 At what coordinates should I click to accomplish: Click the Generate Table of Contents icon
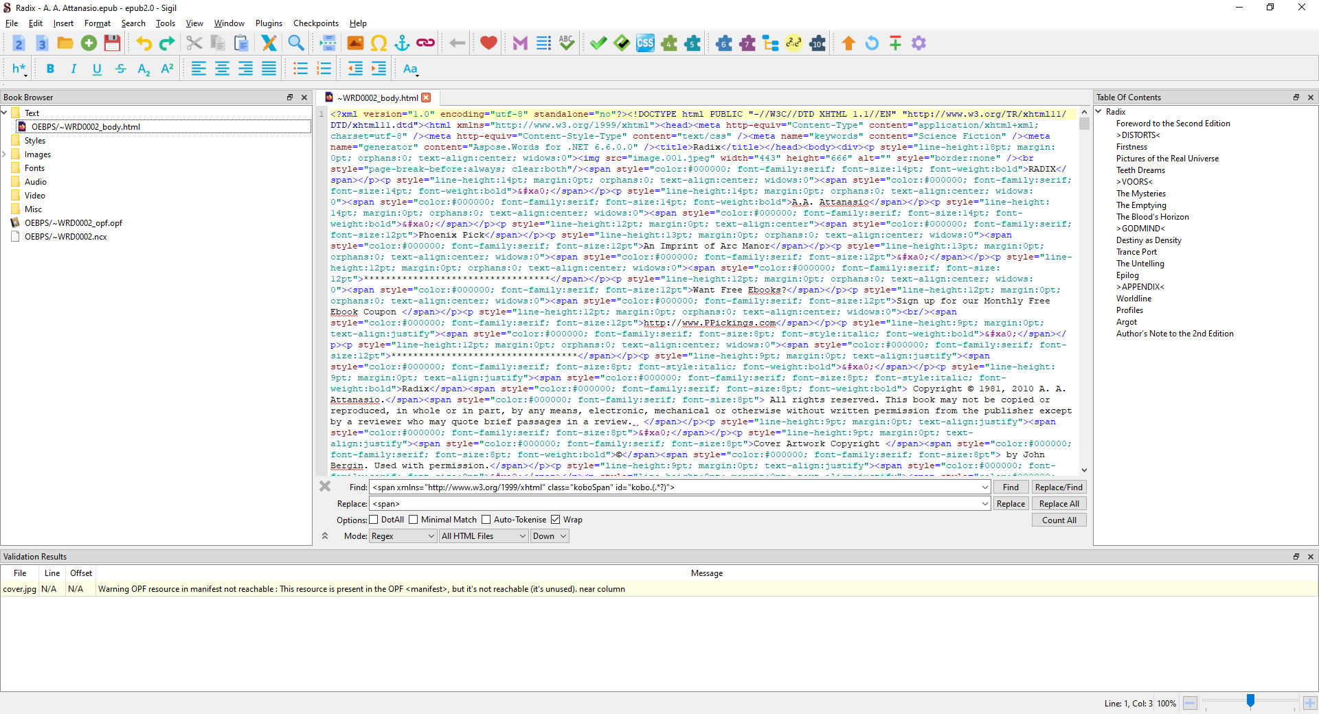coord(543,43)
